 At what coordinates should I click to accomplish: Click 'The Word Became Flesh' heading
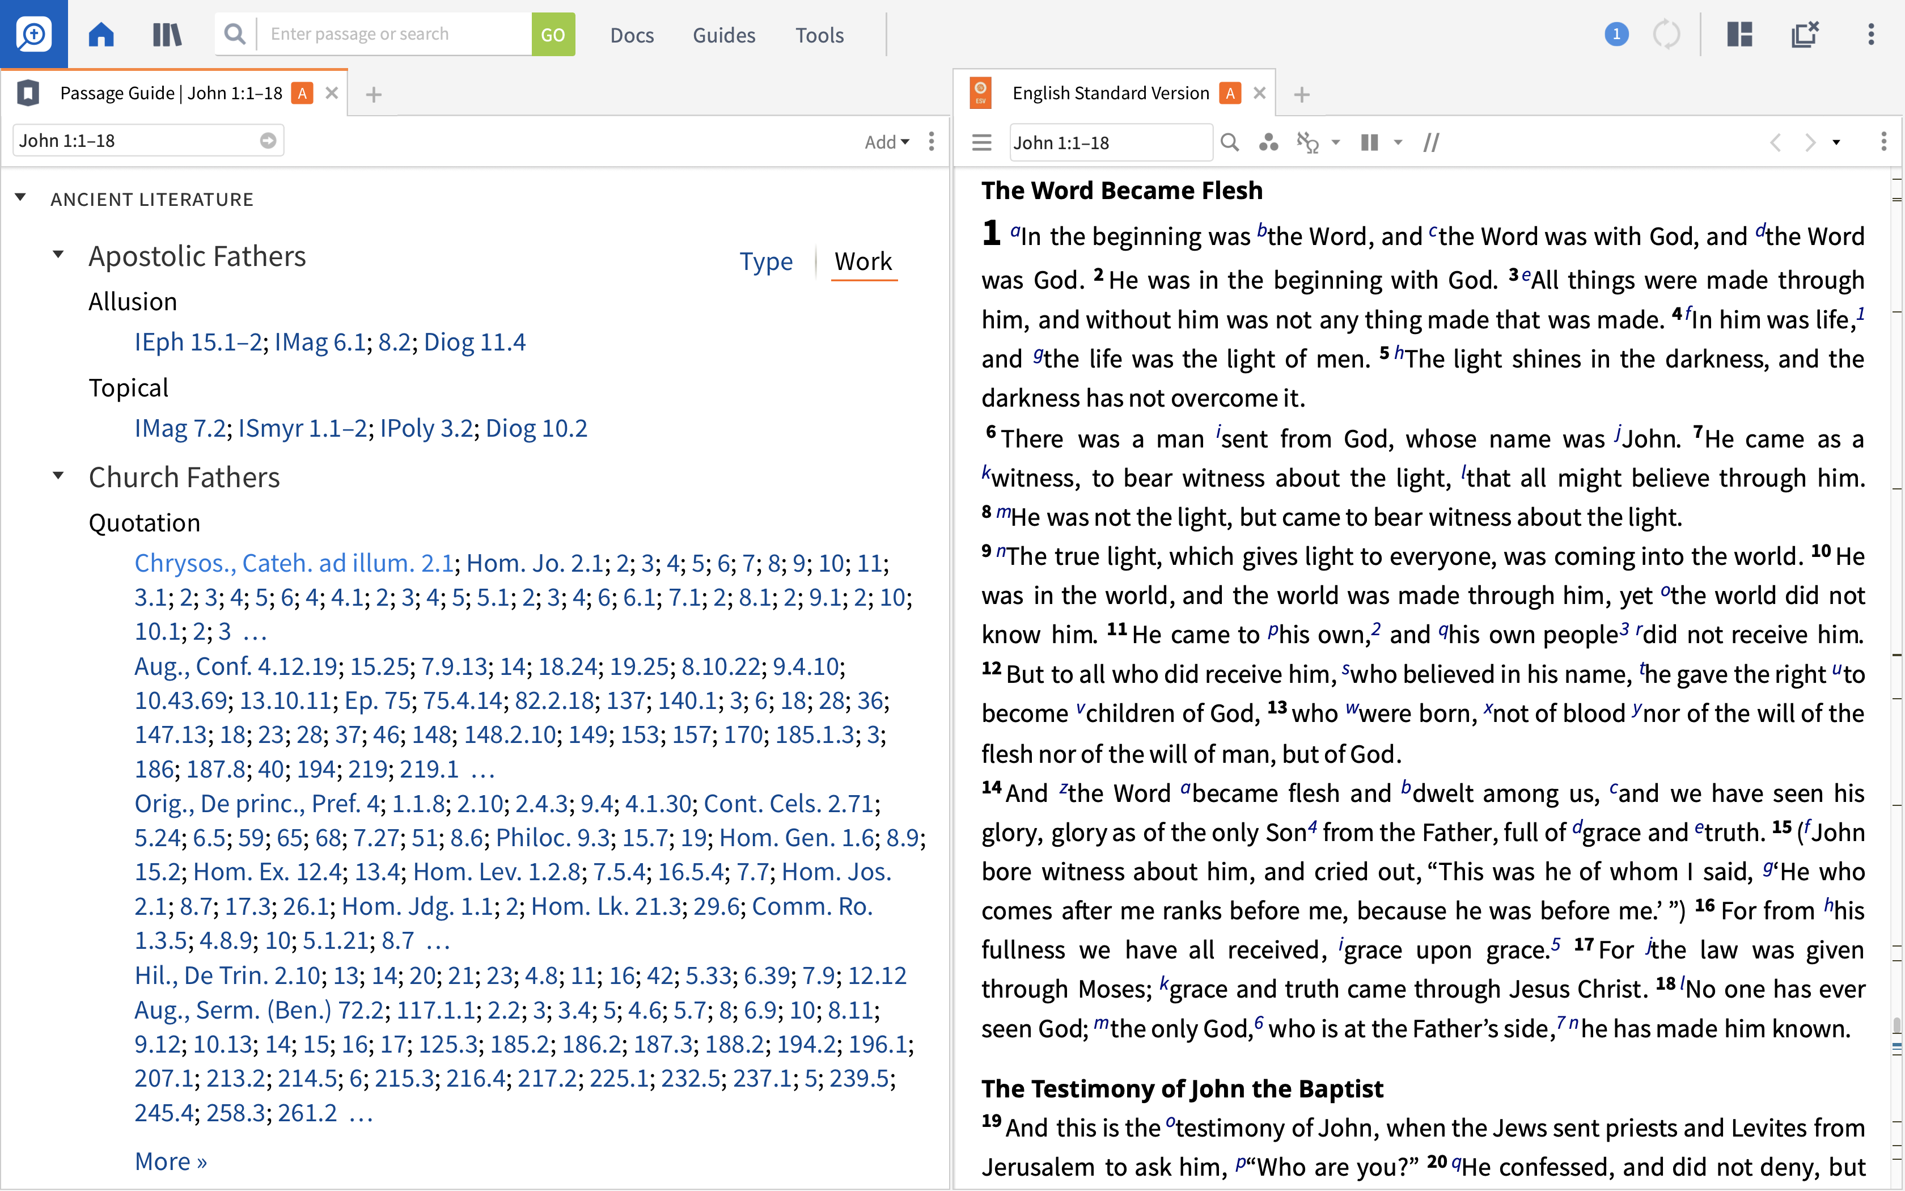point(1122,191)
